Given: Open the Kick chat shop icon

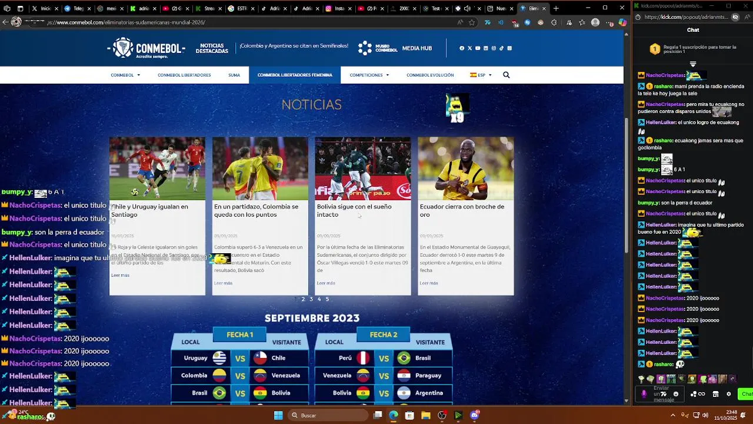Looking at the screenshot, I should 715,394.
